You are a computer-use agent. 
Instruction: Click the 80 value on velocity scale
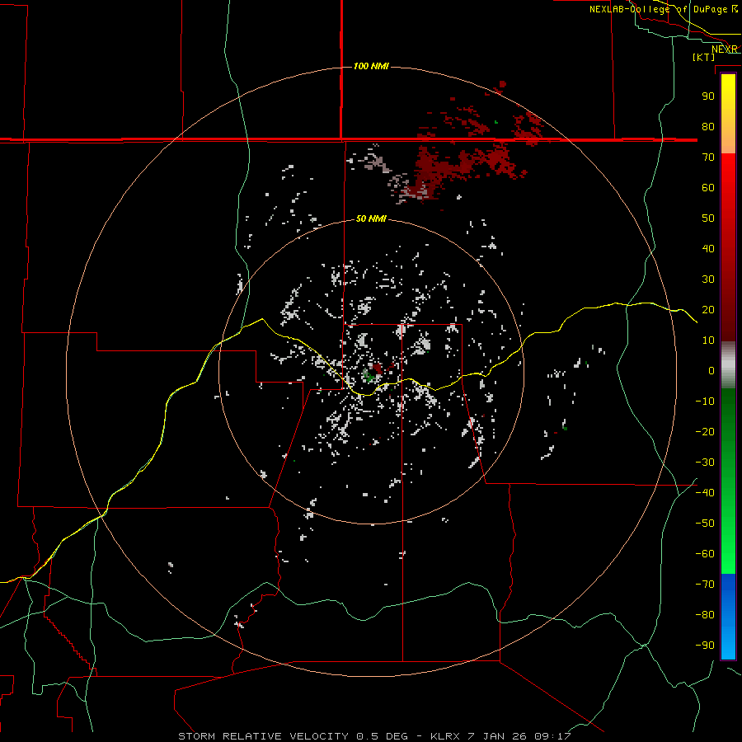(708, 126)
